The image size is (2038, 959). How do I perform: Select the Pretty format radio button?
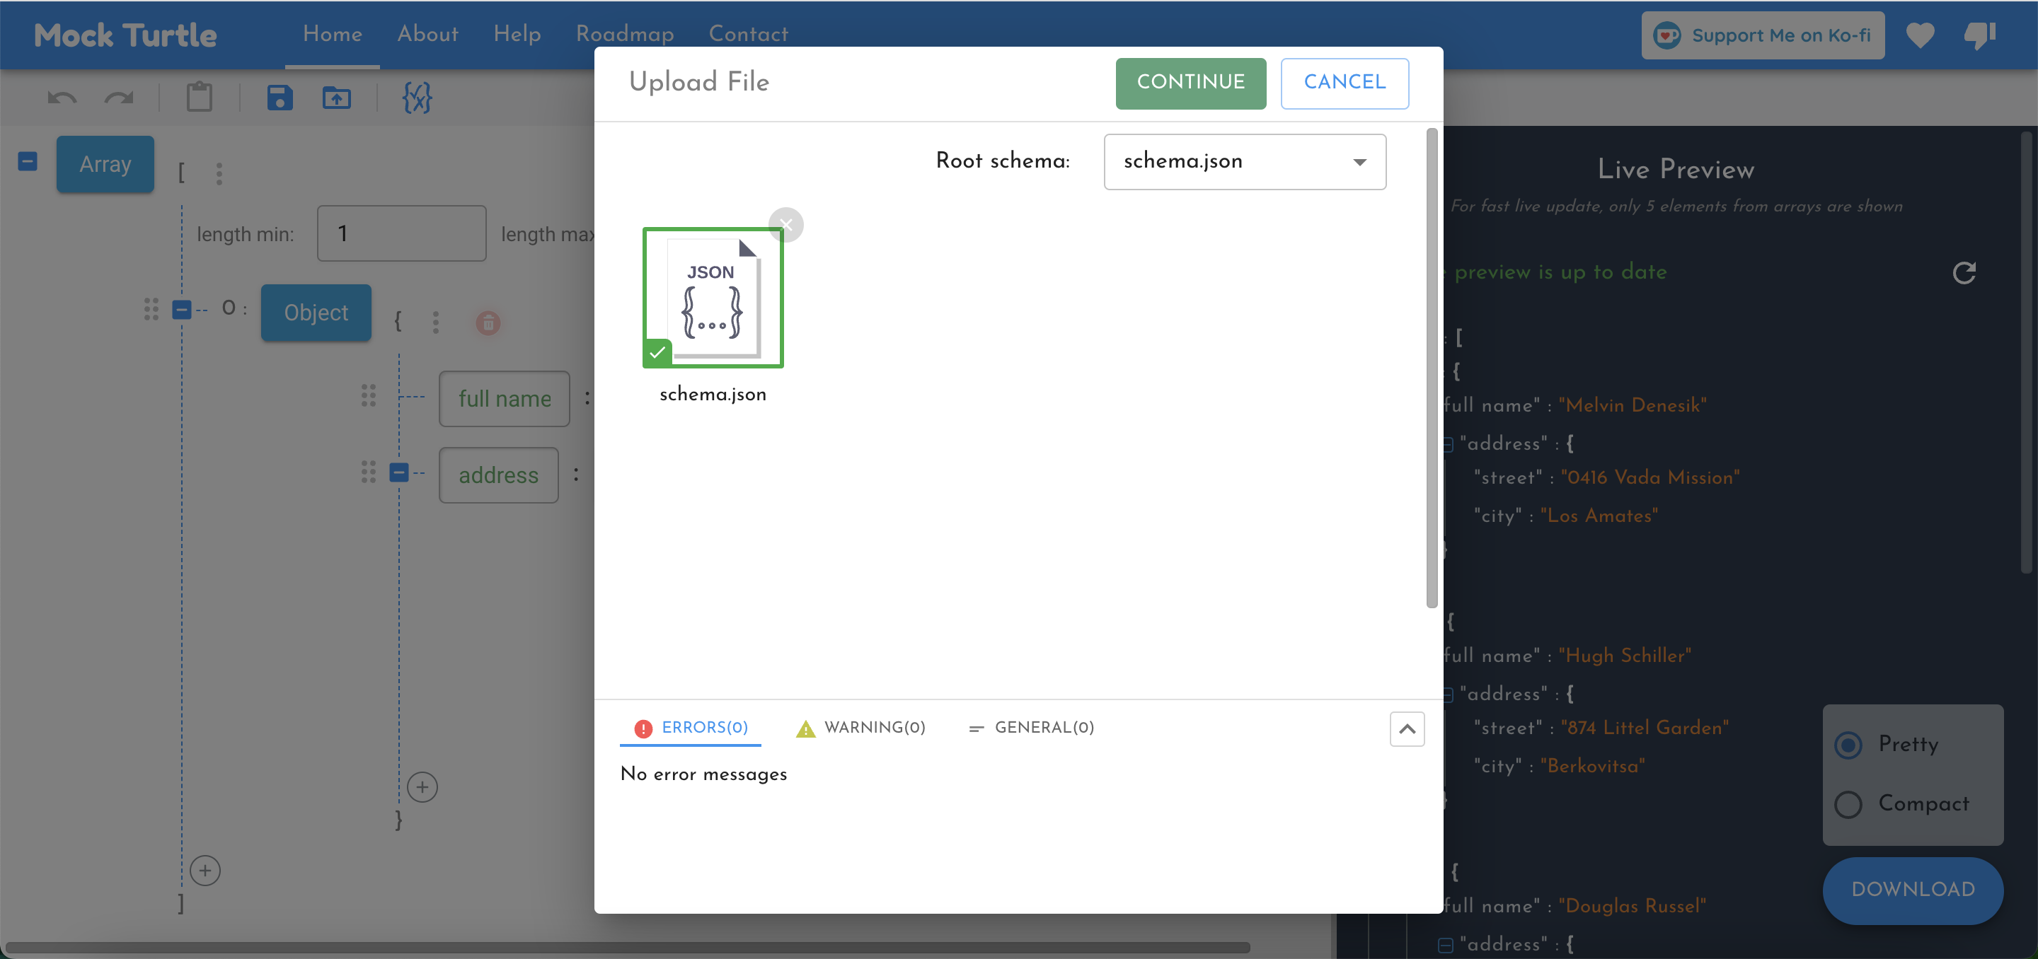click(x=1848, y=745)
